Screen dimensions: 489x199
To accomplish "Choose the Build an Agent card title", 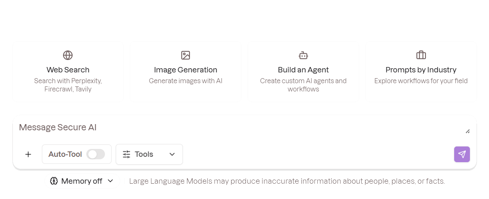I will click(303, 70).
